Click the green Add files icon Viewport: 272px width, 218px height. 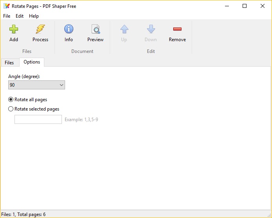pyautogui.click(x=14, y=29)
